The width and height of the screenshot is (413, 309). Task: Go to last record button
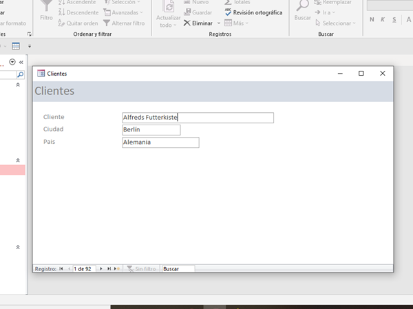coord(109,268)
